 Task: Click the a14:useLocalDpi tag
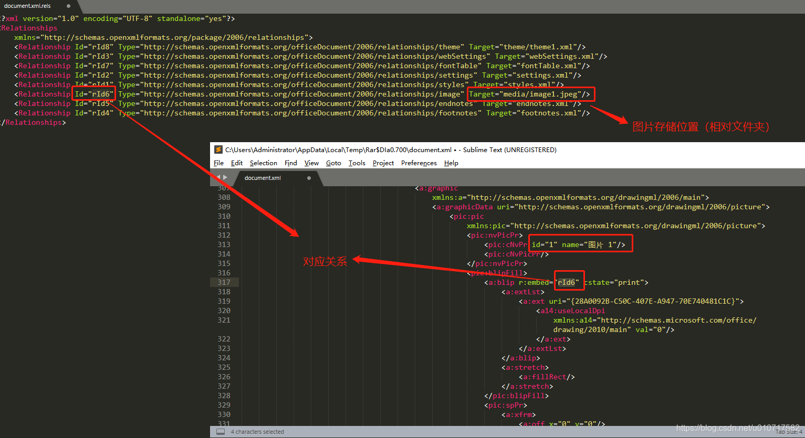point(571,311)
